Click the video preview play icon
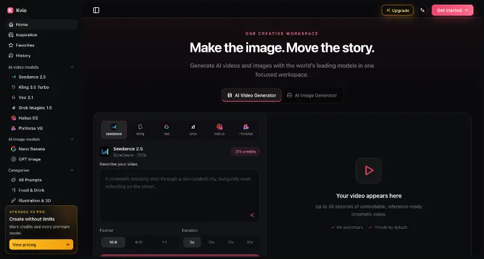The height and width of the screenshot is (259, 484). pyautogui.click(x=368, y=170)
